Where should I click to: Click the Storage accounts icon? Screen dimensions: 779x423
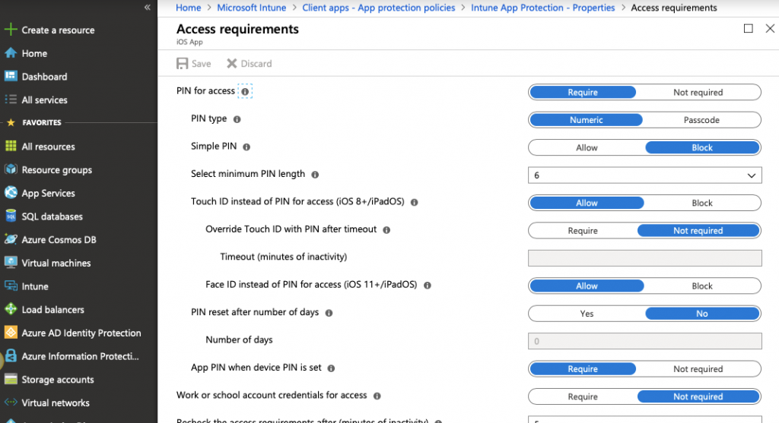(11, 379)
